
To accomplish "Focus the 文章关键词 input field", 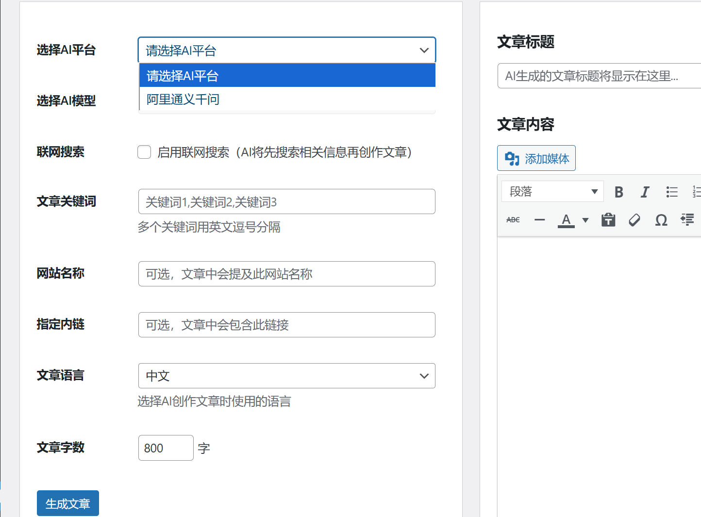I will click(287, 201).
